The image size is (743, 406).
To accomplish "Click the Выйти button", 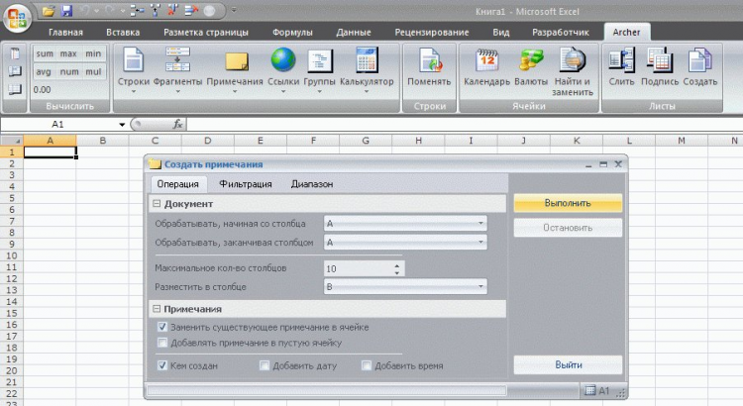I will [x=568, y=364].
